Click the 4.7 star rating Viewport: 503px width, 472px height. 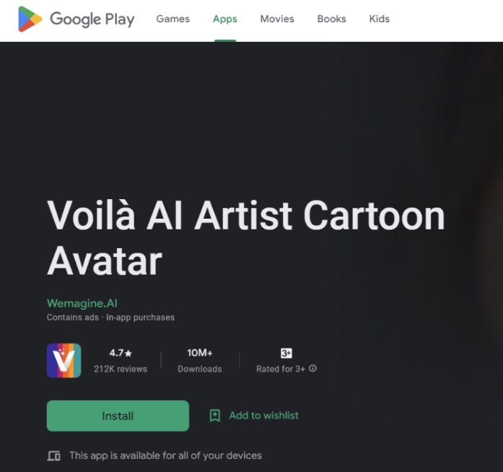tap(121, 353)
